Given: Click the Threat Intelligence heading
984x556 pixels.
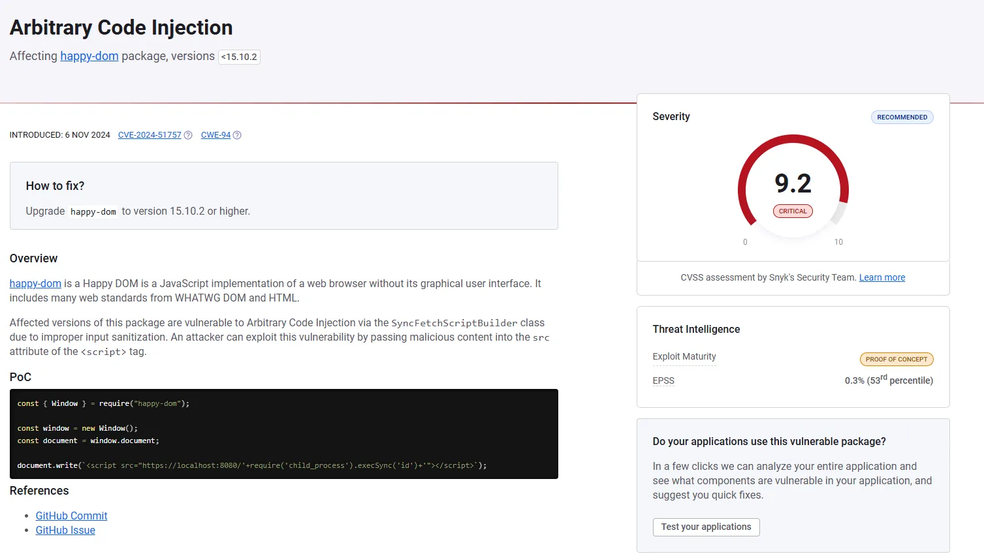Looking at the screenshot, I should (696, 329).
